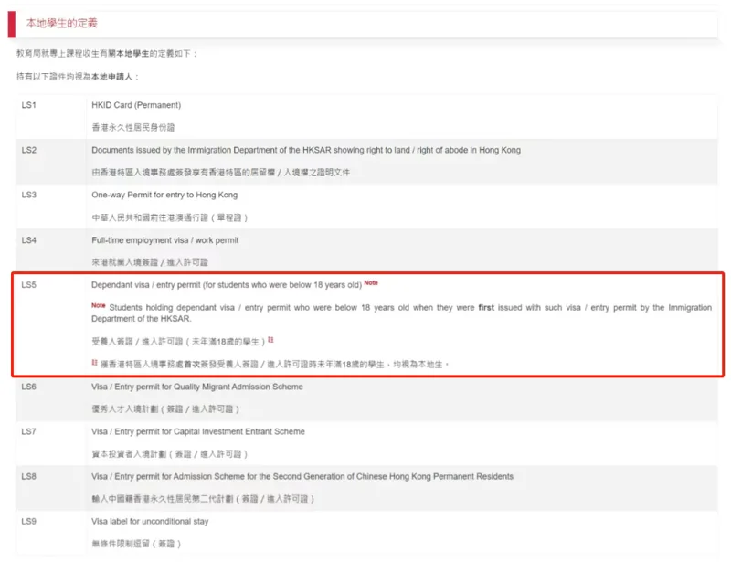731x562 pixels.
Task: Click the red Note superscript after 18 years old
Action: [371, 282]
